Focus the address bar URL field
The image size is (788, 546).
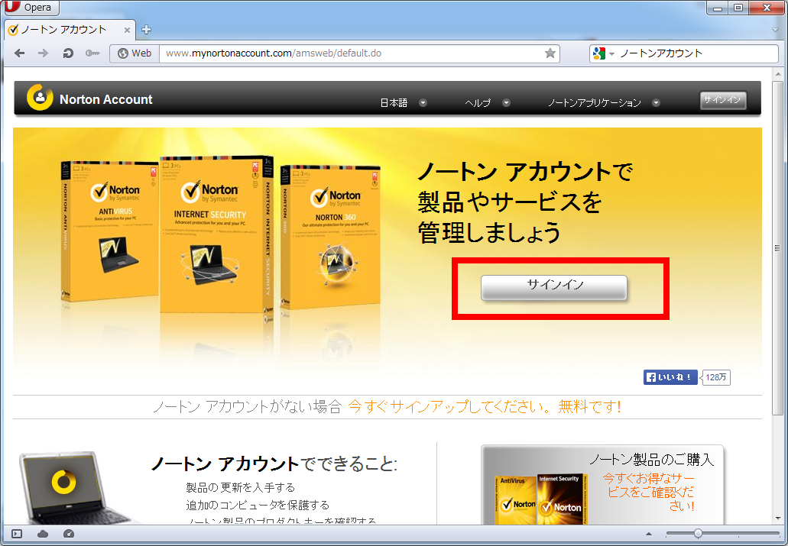(352, 53)
